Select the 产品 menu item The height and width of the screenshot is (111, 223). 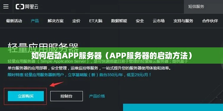(35, 21)
